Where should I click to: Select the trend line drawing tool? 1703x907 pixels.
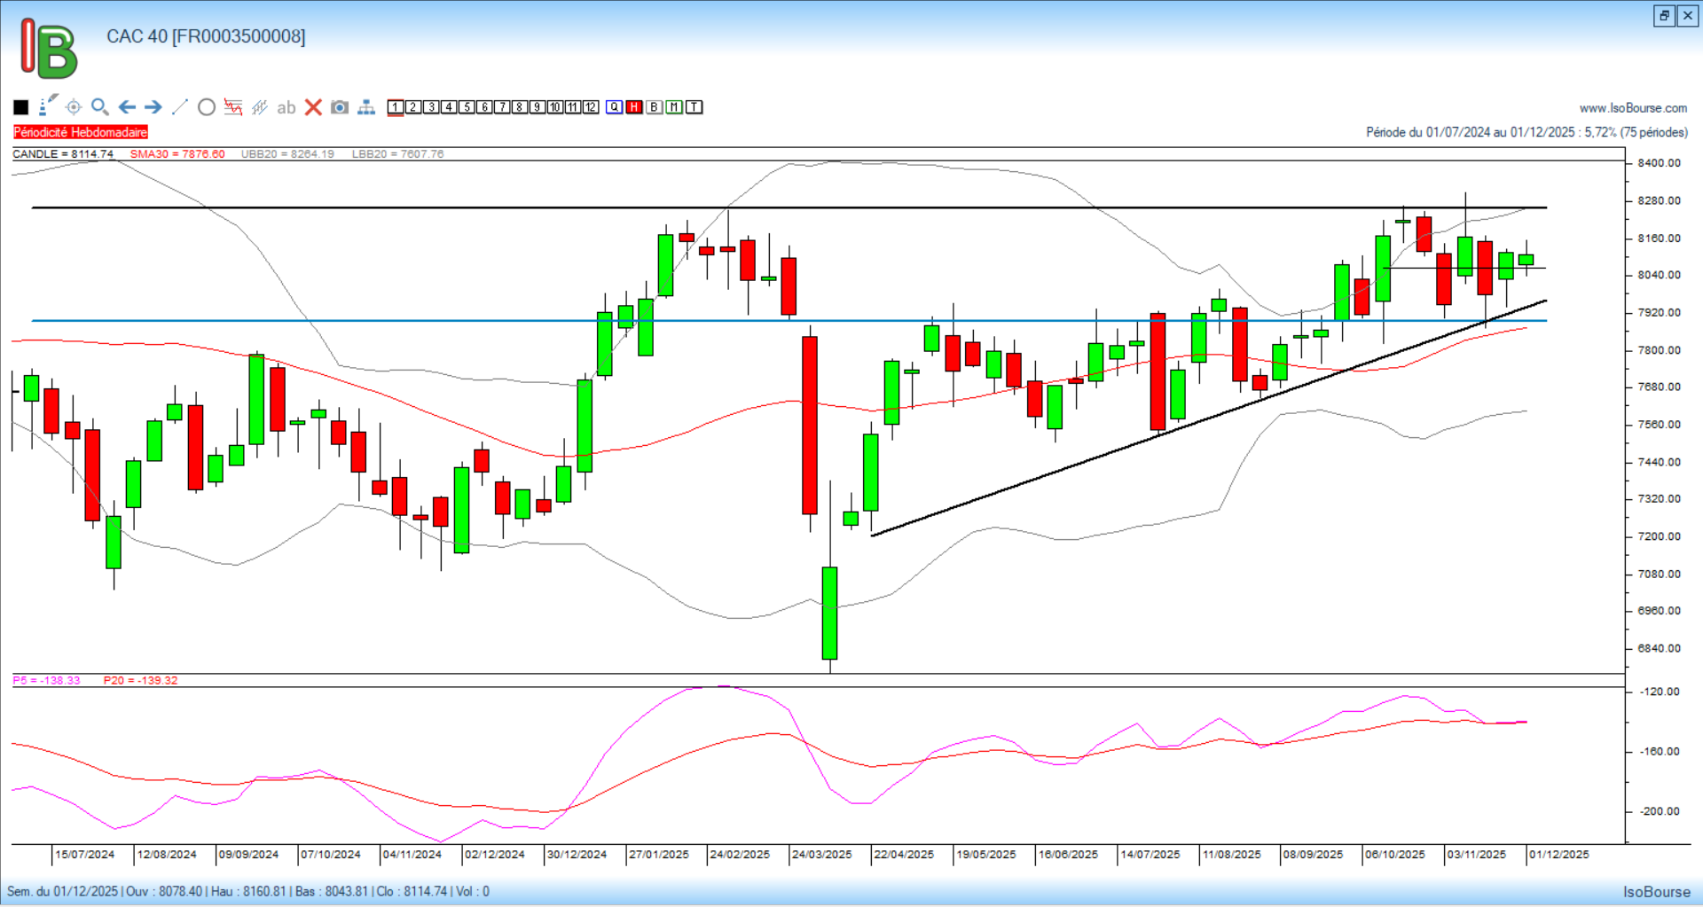coord(180,107)
